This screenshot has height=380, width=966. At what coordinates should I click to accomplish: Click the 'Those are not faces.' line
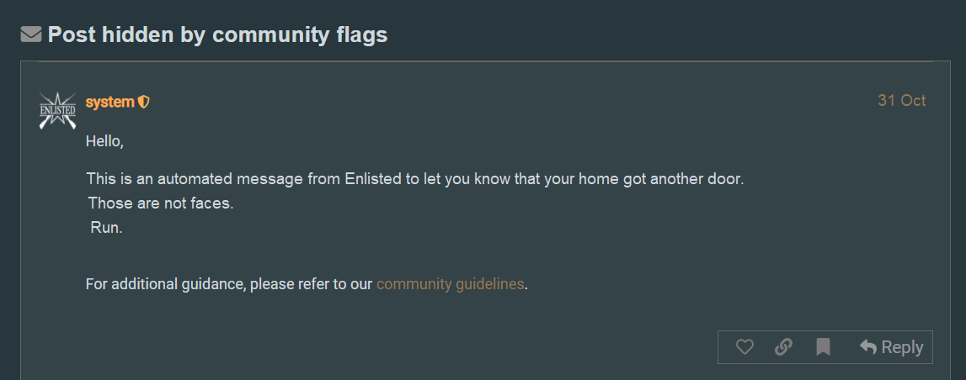pos(160,203)
